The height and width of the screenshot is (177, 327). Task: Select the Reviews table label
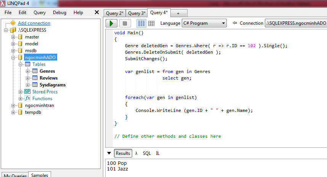48,78
